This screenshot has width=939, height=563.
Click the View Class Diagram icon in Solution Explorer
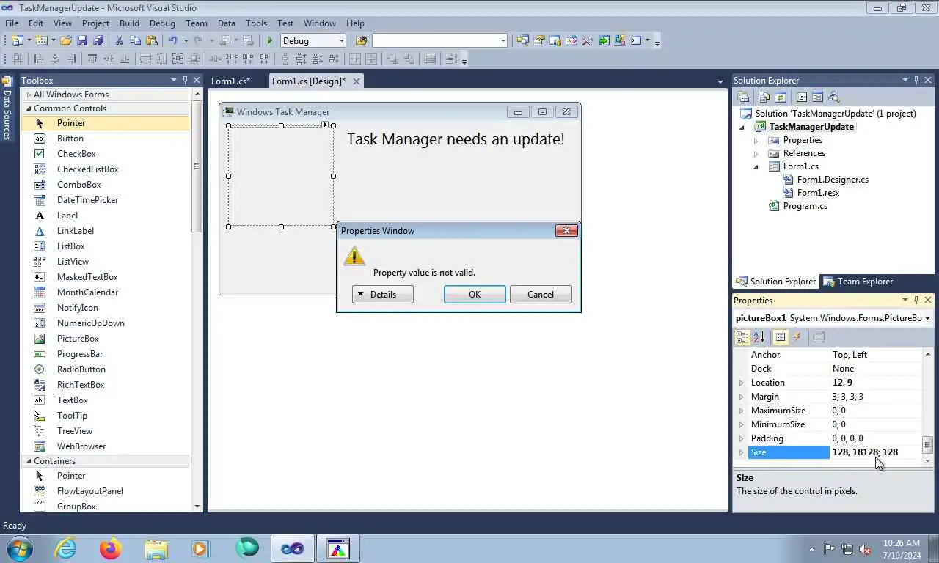(x=833, y=97)
